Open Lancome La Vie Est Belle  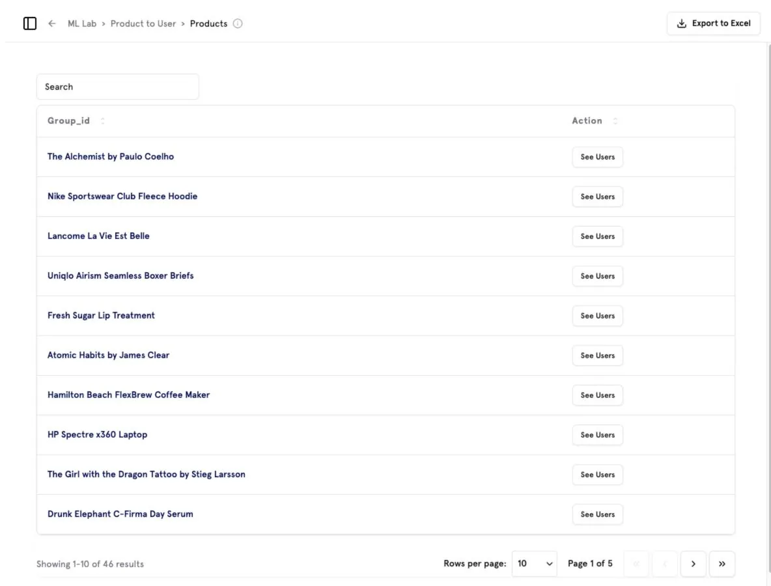98,236
